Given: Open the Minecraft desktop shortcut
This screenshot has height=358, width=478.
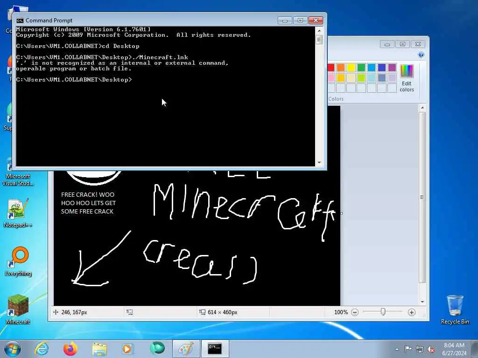Looking at the screenshot, I should [18, 309].
